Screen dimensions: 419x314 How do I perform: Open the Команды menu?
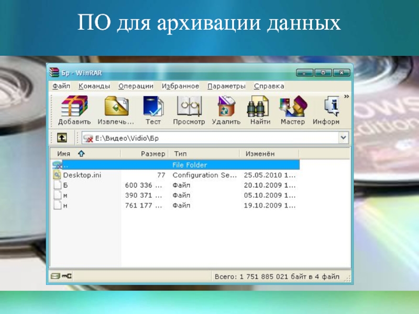94,86
